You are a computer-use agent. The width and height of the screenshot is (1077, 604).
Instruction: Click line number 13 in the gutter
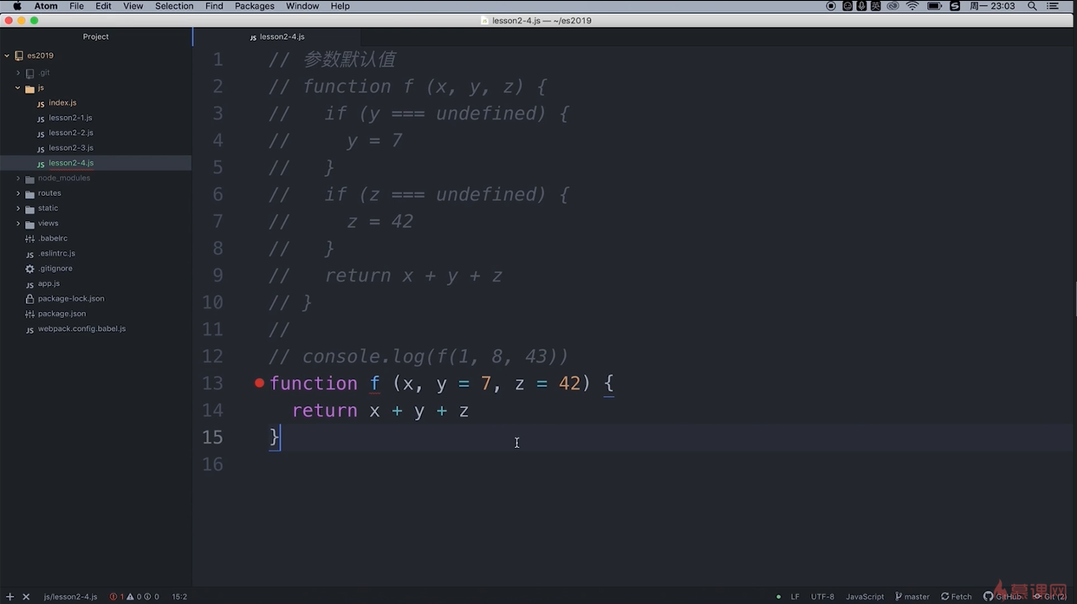pos(212,383)
